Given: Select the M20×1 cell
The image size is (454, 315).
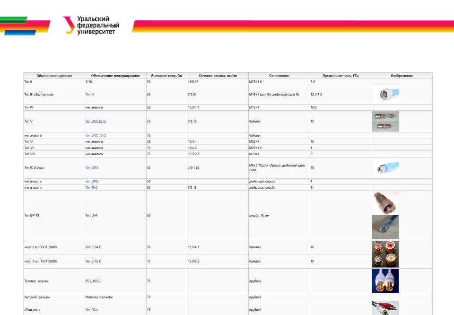Looking at the screenshot, I should pyautogui.click(x=279, y=141).
